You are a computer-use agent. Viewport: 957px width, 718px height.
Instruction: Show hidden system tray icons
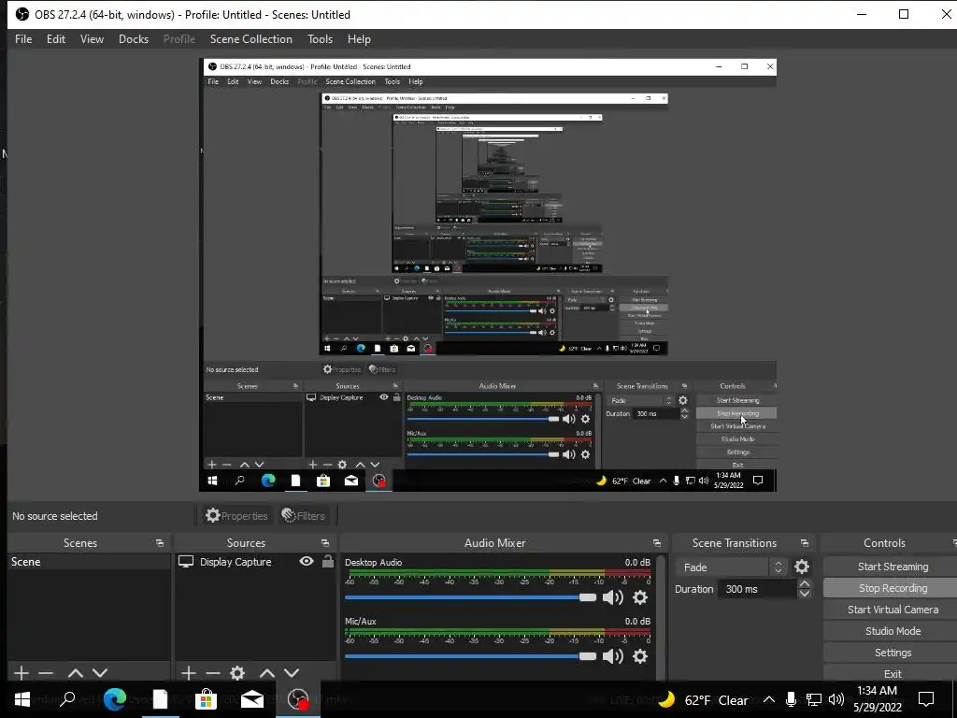tap(769, 699)
